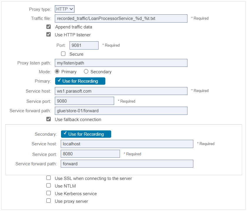Screen dimensions: 247x211
Task: Select the Secondary mode radio button
Action: (86, 72)
